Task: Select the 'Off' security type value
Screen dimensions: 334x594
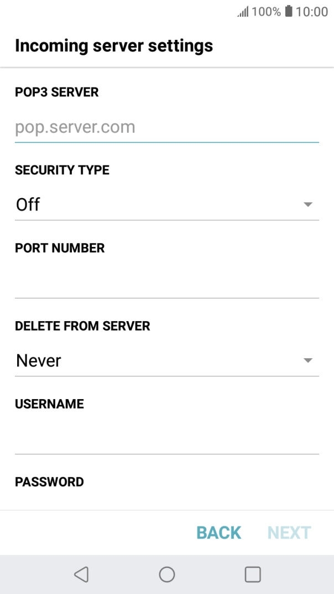Action: (x=29, y=205)
